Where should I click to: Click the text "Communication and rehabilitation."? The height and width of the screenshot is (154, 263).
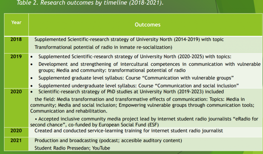pos(69,111)
